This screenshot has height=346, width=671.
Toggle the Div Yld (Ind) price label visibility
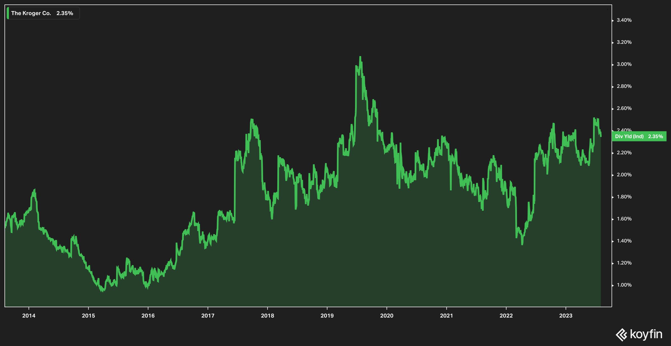[638, 136]
